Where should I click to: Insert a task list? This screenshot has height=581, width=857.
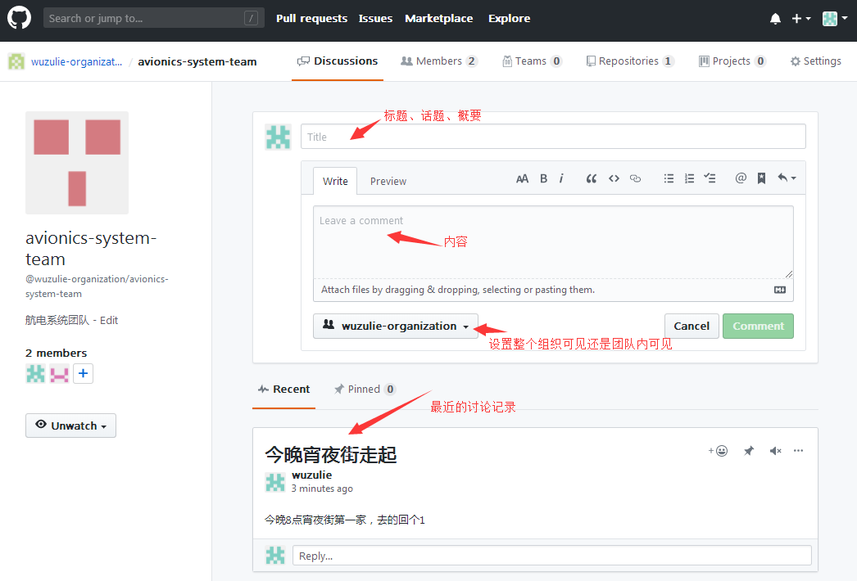[x=710, y=178]
